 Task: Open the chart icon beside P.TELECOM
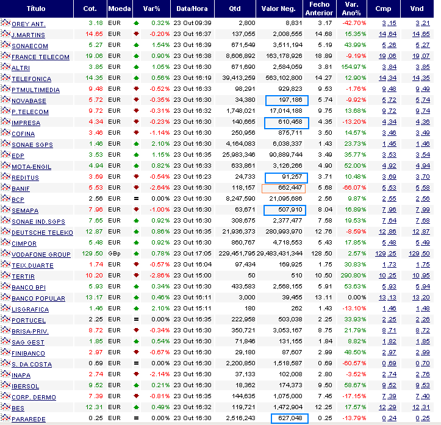tap(5, 110)
